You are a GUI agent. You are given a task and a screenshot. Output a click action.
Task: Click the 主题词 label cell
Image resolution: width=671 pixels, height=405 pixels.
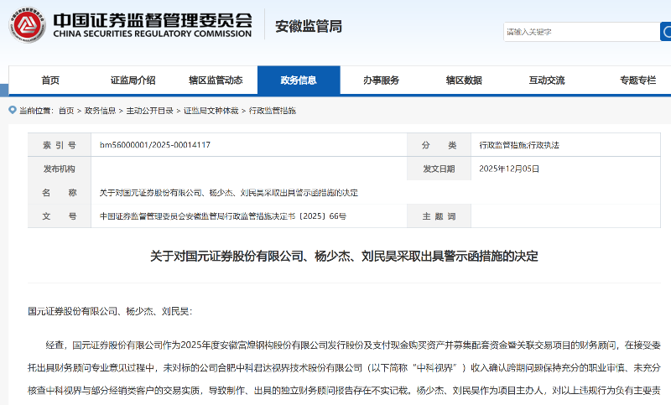tap(439, 216)
